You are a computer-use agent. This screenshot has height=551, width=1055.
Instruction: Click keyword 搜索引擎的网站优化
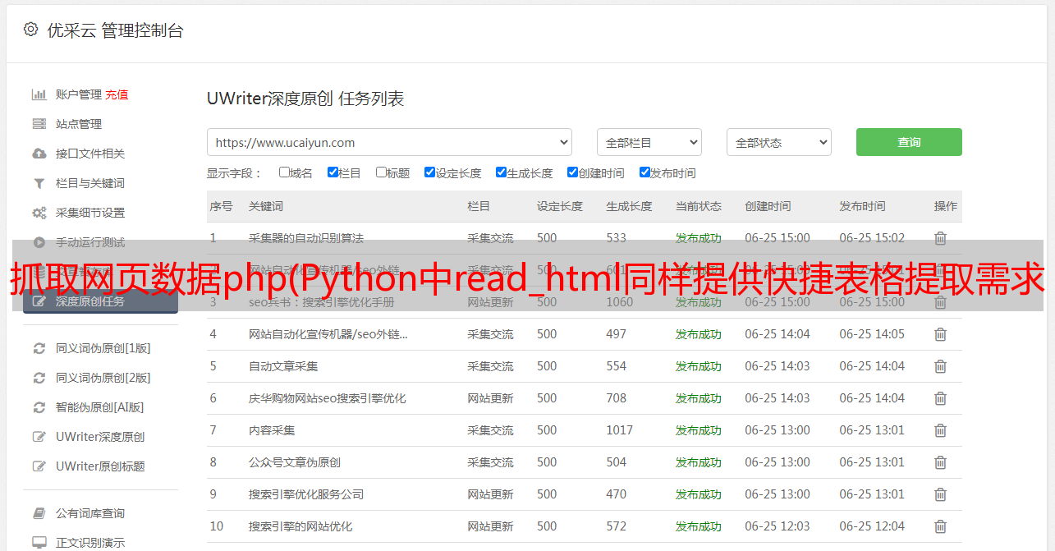pos(300,526)
